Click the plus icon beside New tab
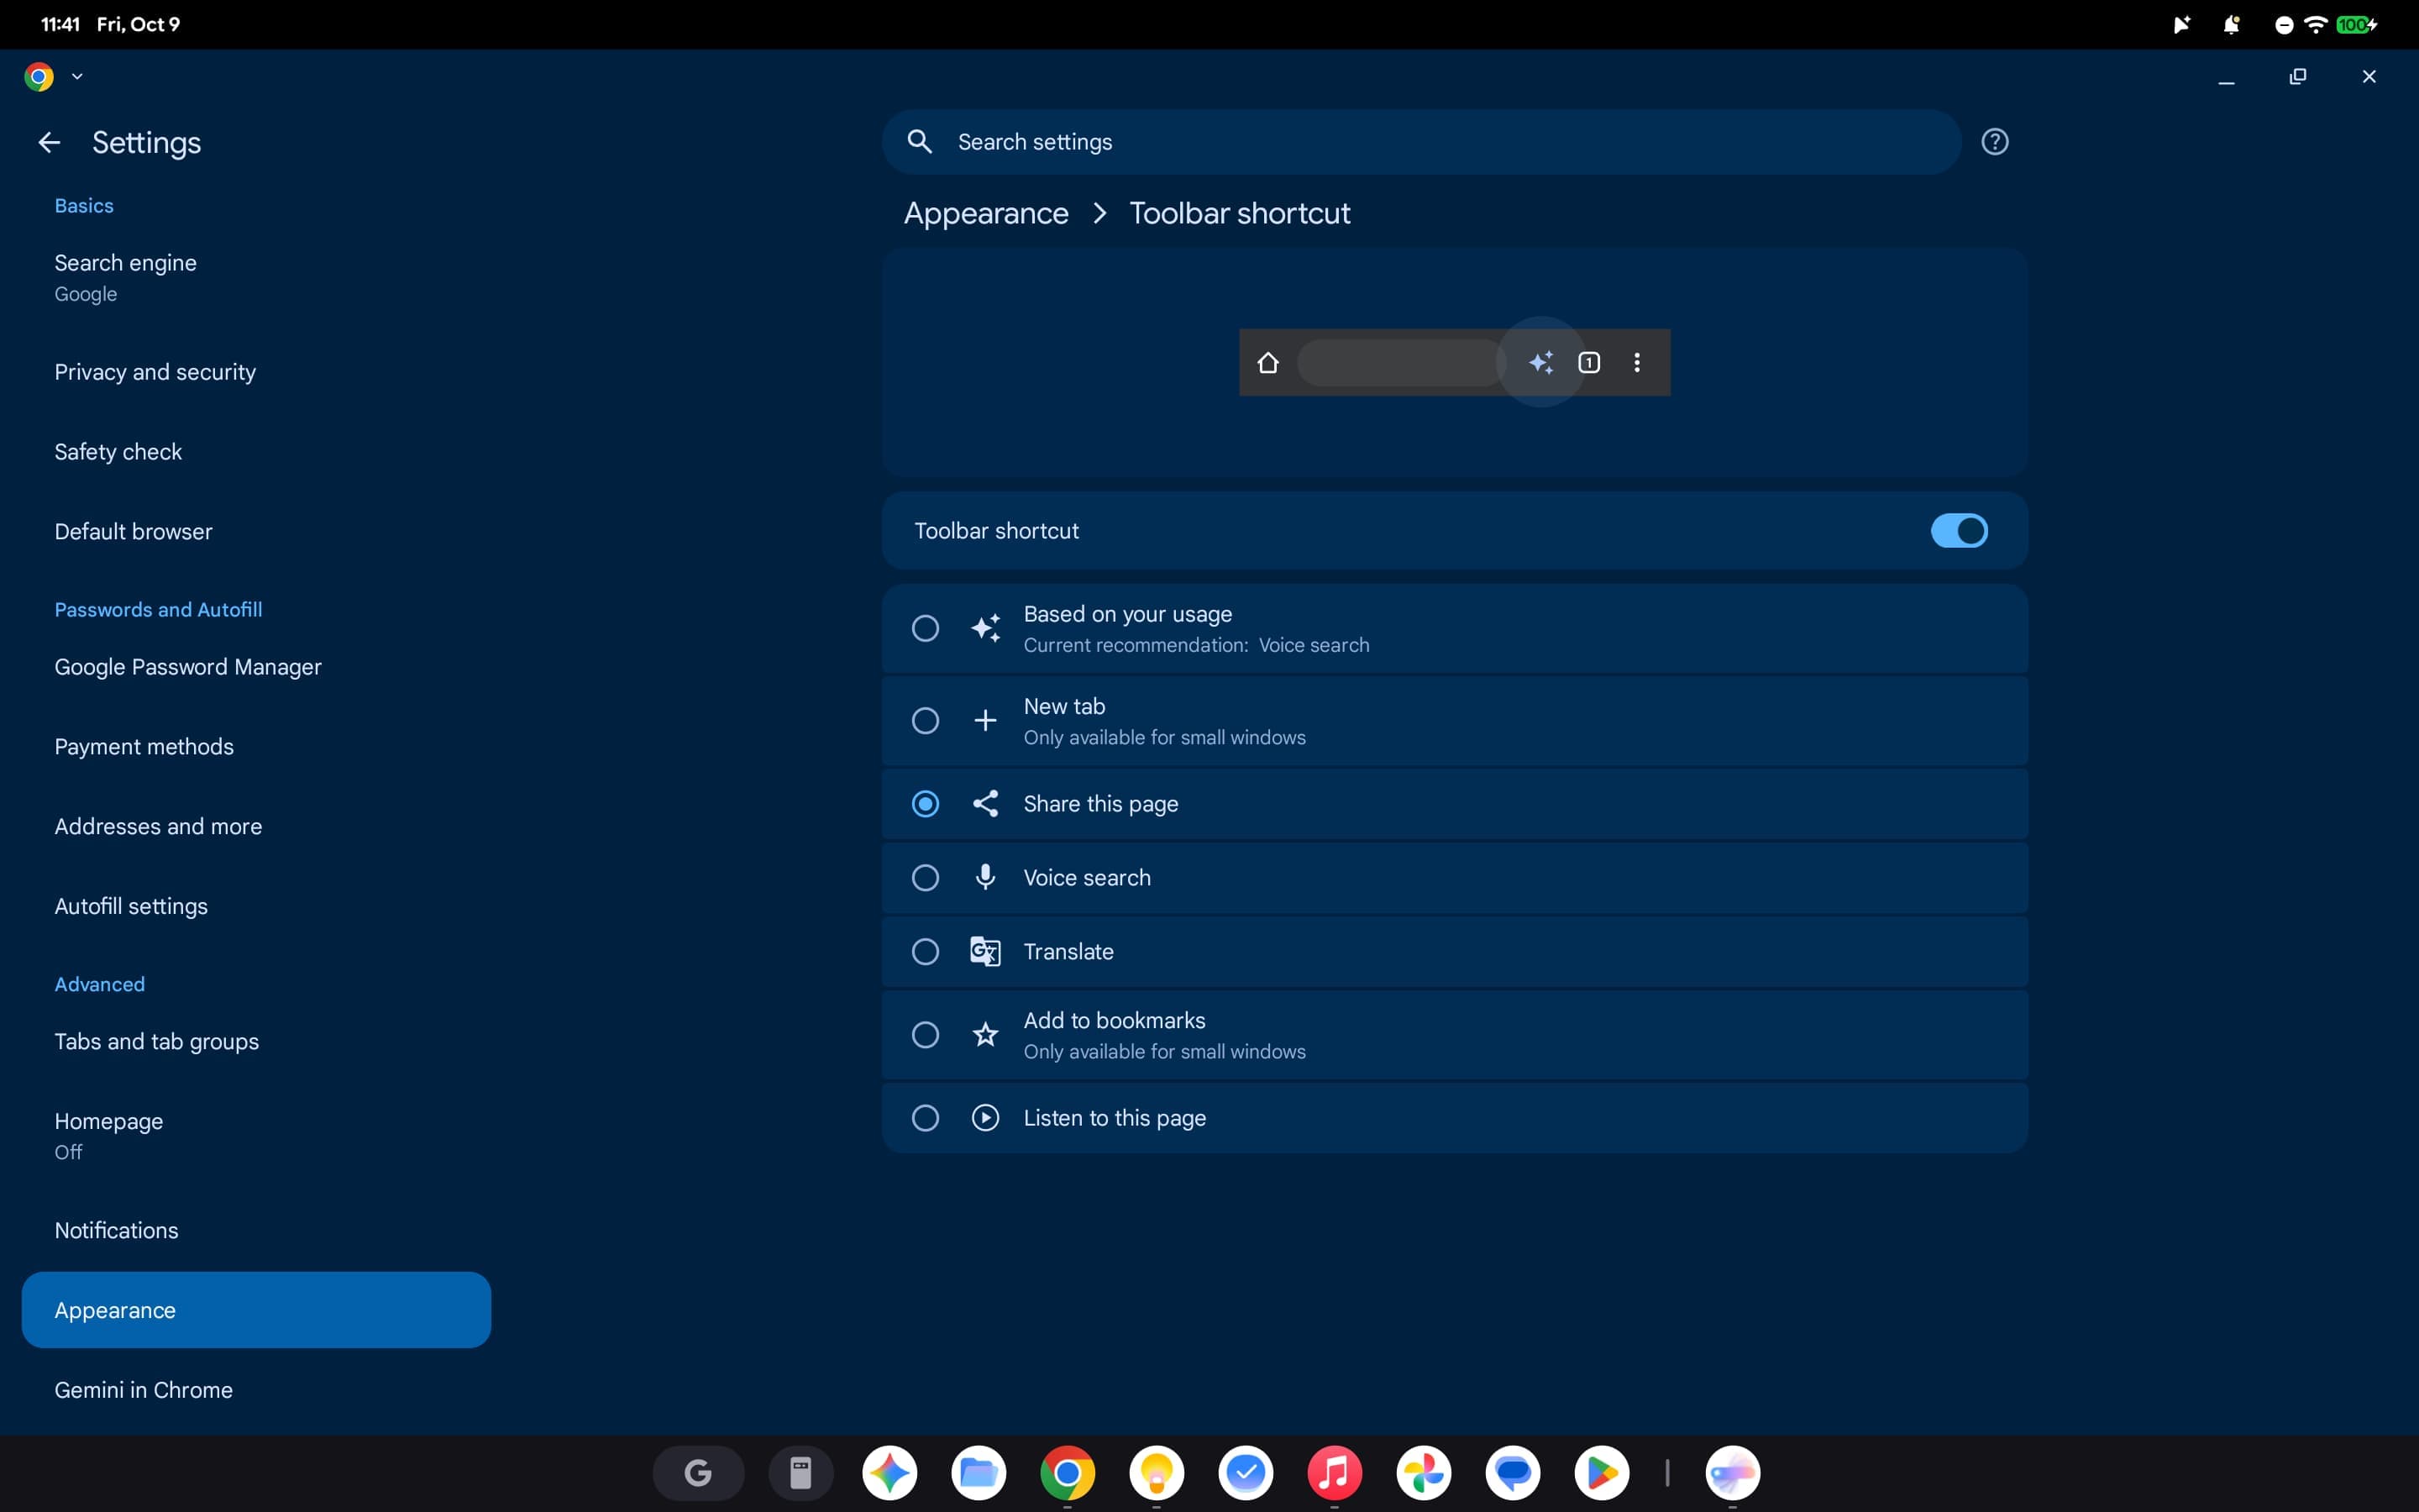Screen dimensions: 2419x1512 (985, 720)
